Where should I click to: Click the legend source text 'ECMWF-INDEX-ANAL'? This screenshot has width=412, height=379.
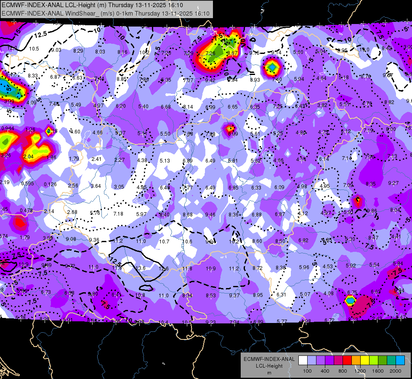click(269, 359)
